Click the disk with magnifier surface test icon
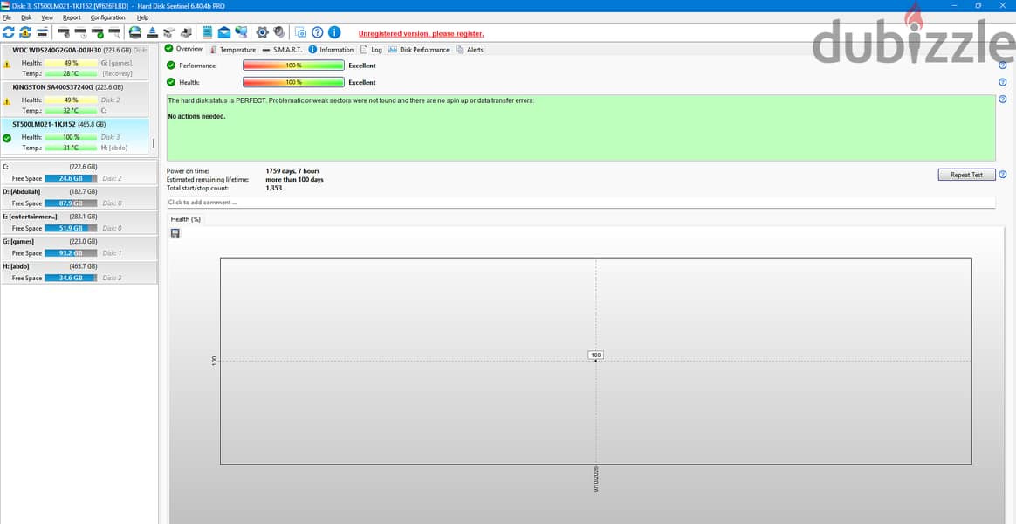This screenshot has height=524, width=1016. click(114, 31)
